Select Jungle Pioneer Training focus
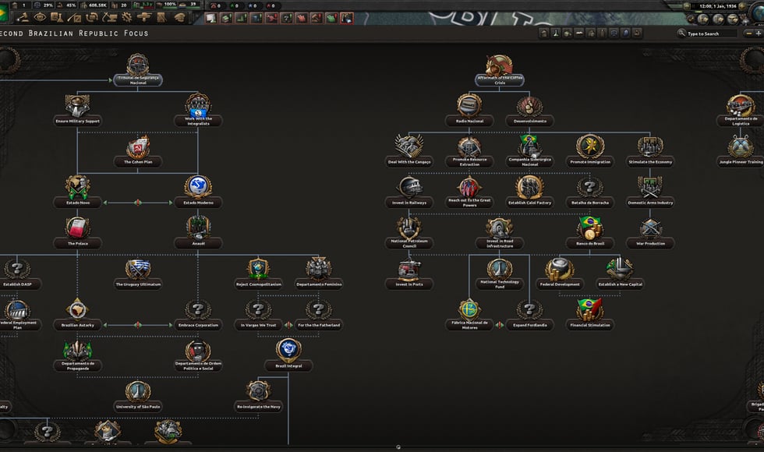The height and width of the screenshot is (452, 764). coord(741,151)
